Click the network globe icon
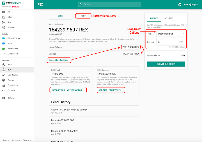This screenshot has width=202, height=142. [x=180, y=4]
